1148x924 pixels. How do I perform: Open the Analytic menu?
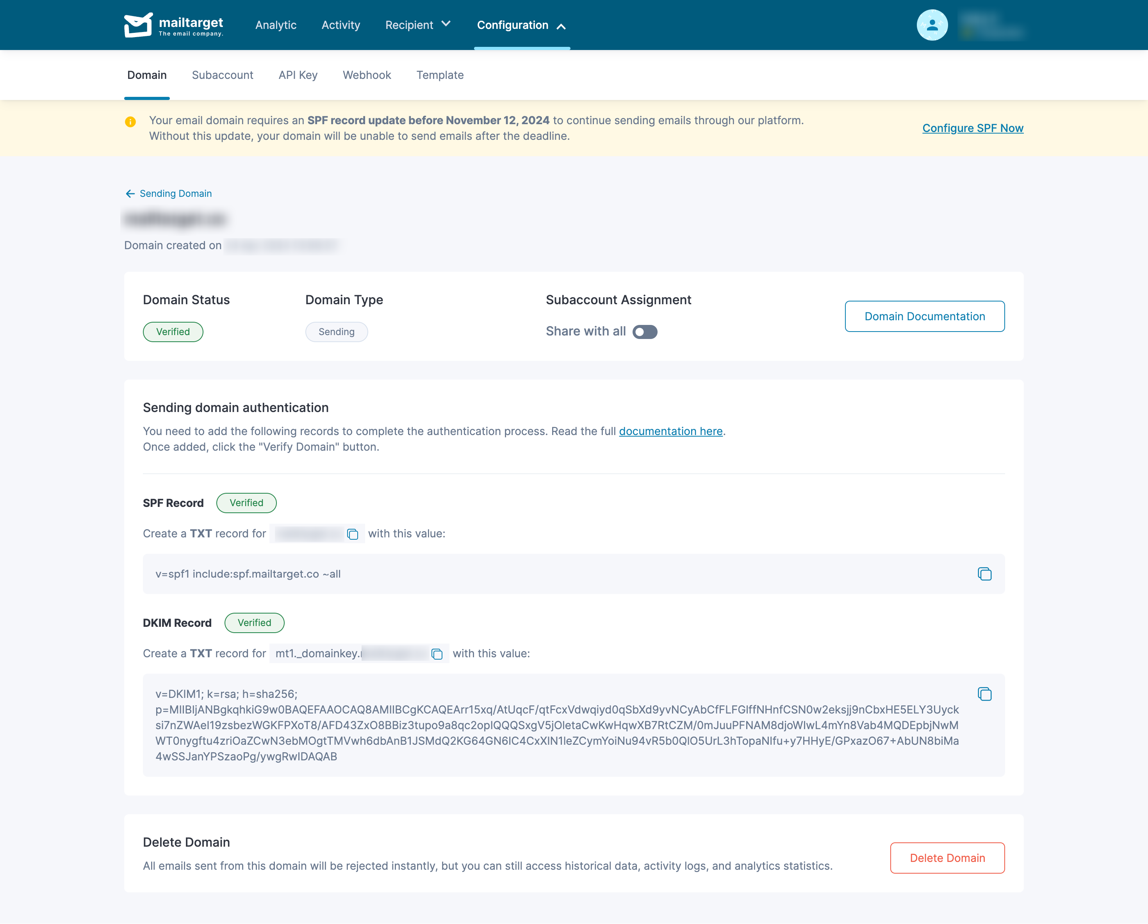276,25
